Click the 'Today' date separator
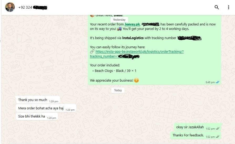Image resolution: width=235 pixels, height=144 pixels. point(118,90)
